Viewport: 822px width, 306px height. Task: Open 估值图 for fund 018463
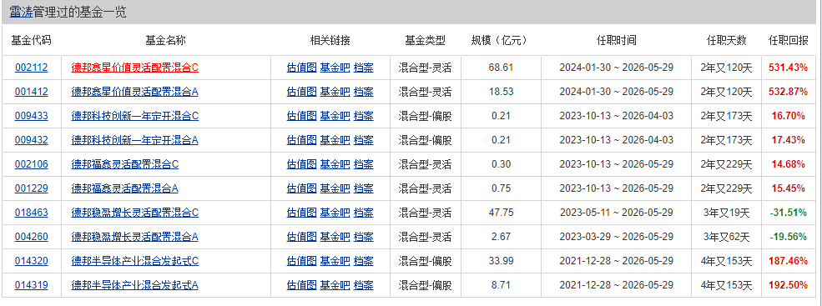pos(301,213)
